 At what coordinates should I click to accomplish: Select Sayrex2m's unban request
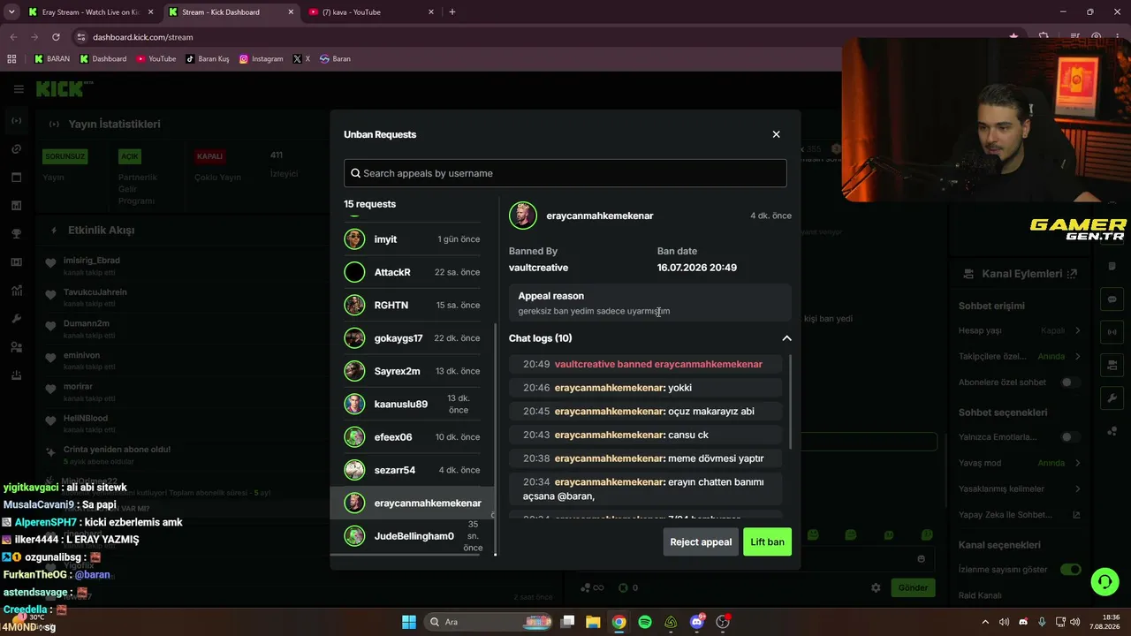[412, 371]
